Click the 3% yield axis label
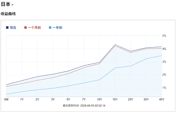Screen dimensions: 176x114 click(x=164, y=62)
